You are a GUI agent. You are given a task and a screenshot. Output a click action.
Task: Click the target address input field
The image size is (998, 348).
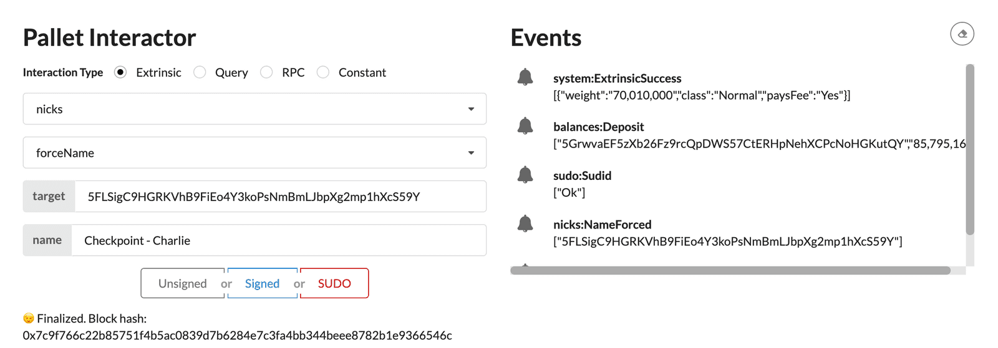[x=280, y=197]
